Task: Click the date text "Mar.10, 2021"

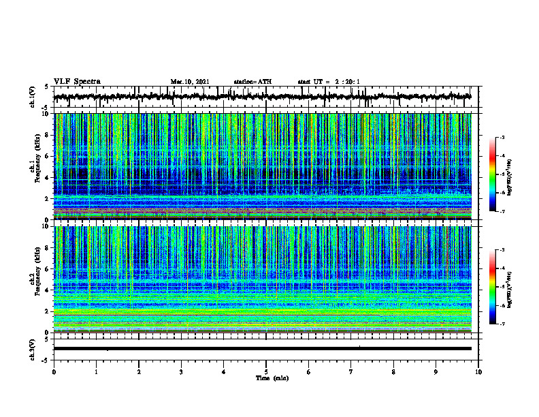Action: pyautogui.click(x=190, y=82)
